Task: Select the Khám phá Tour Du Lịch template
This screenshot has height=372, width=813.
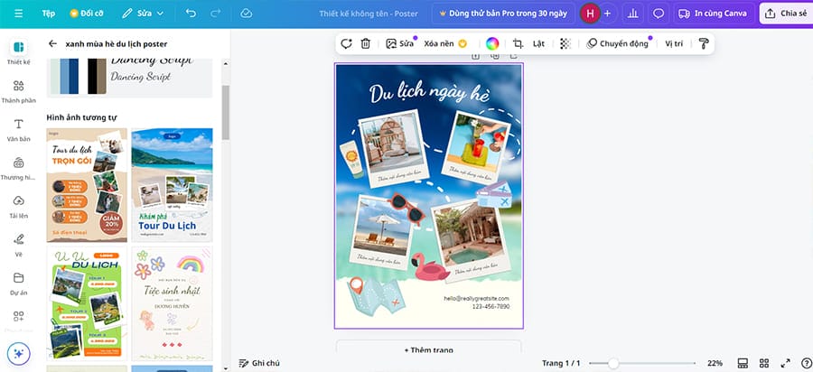Action: 172,185
